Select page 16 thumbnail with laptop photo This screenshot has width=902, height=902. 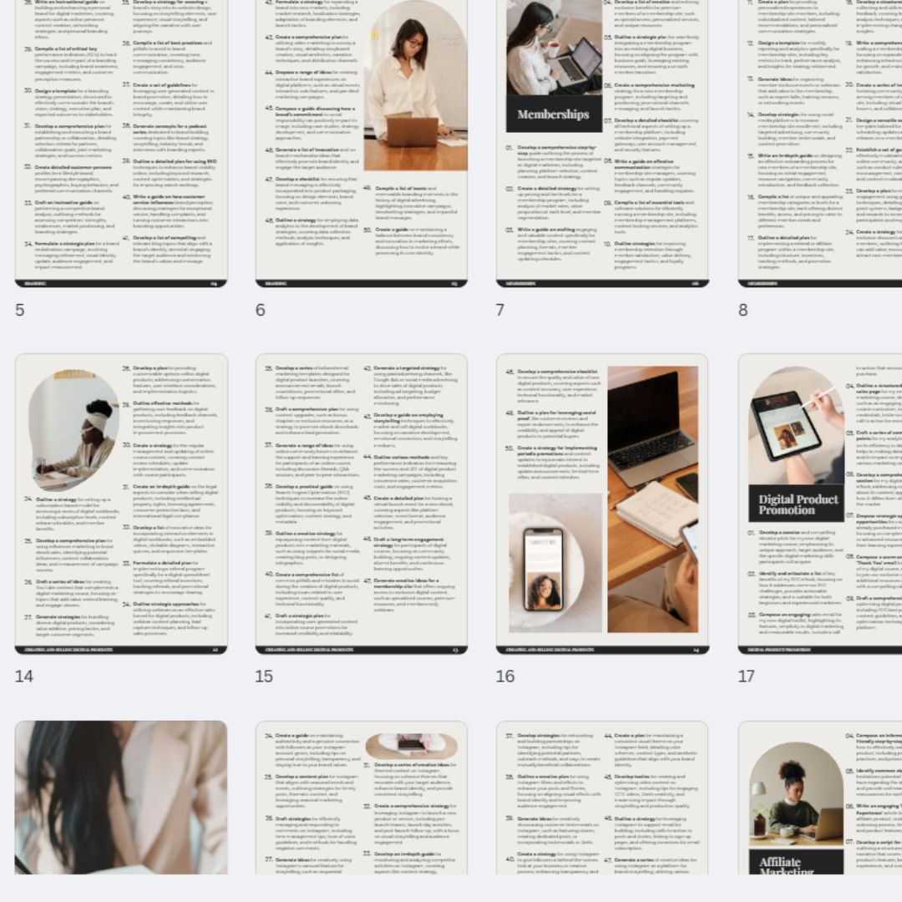pyautogui.click(x=601, y=503)
